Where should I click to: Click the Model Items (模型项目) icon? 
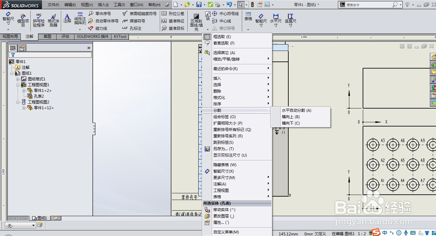[x=23, y=20]
